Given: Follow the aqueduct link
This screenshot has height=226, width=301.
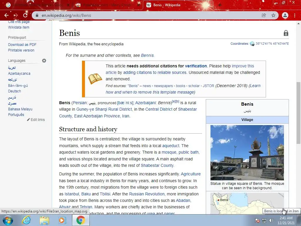Looking at the screenshot, I should tap(171, 146).
